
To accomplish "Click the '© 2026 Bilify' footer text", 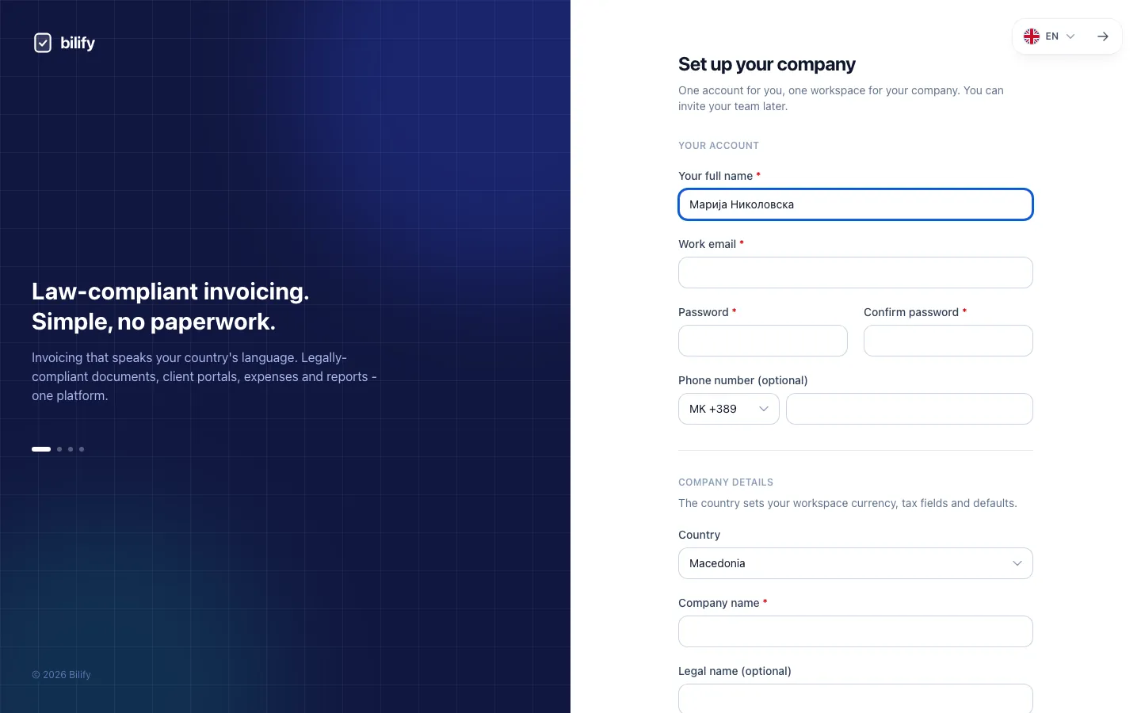I will pos(61,675).
